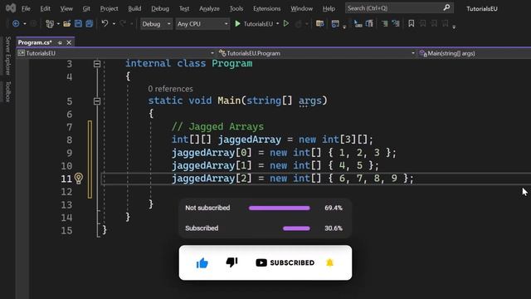Click the thumbs up like icon
Viewport: 531px width, 299px height.
click(x=202, y=262)
